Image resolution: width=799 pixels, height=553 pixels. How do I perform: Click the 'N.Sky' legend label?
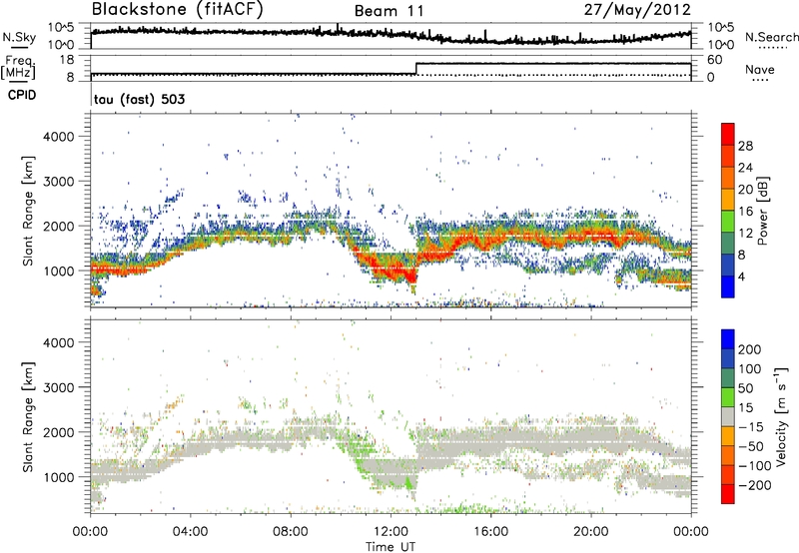[19, 38]
